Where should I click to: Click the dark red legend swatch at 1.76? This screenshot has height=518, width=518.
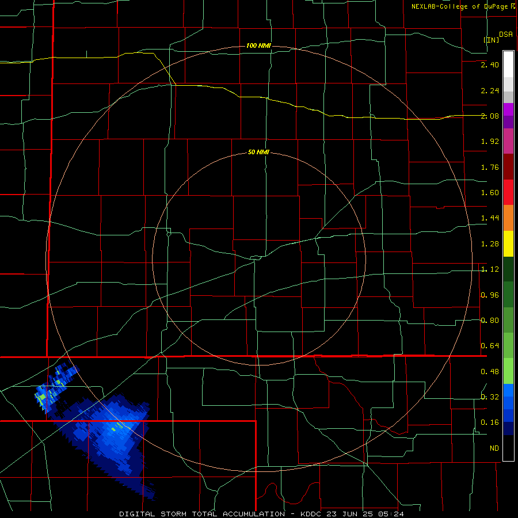tap(508, 167)
